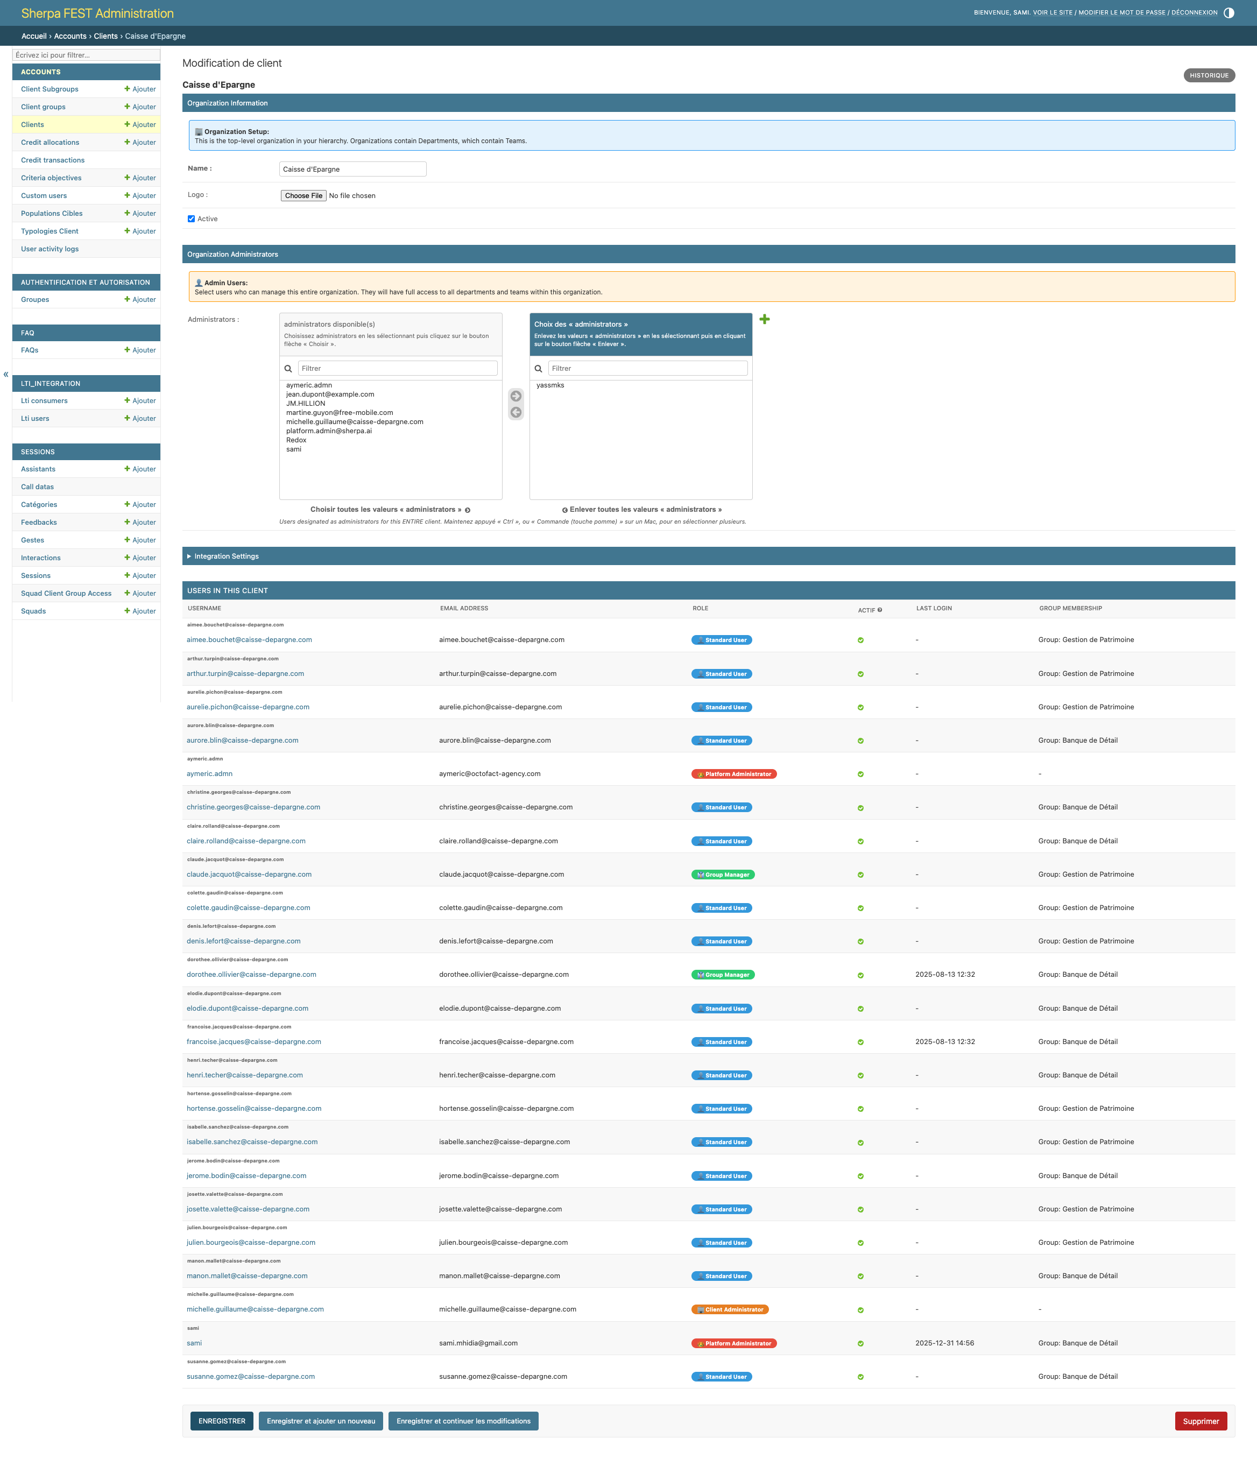Select sami in the available administrators list

coord(294,449)
